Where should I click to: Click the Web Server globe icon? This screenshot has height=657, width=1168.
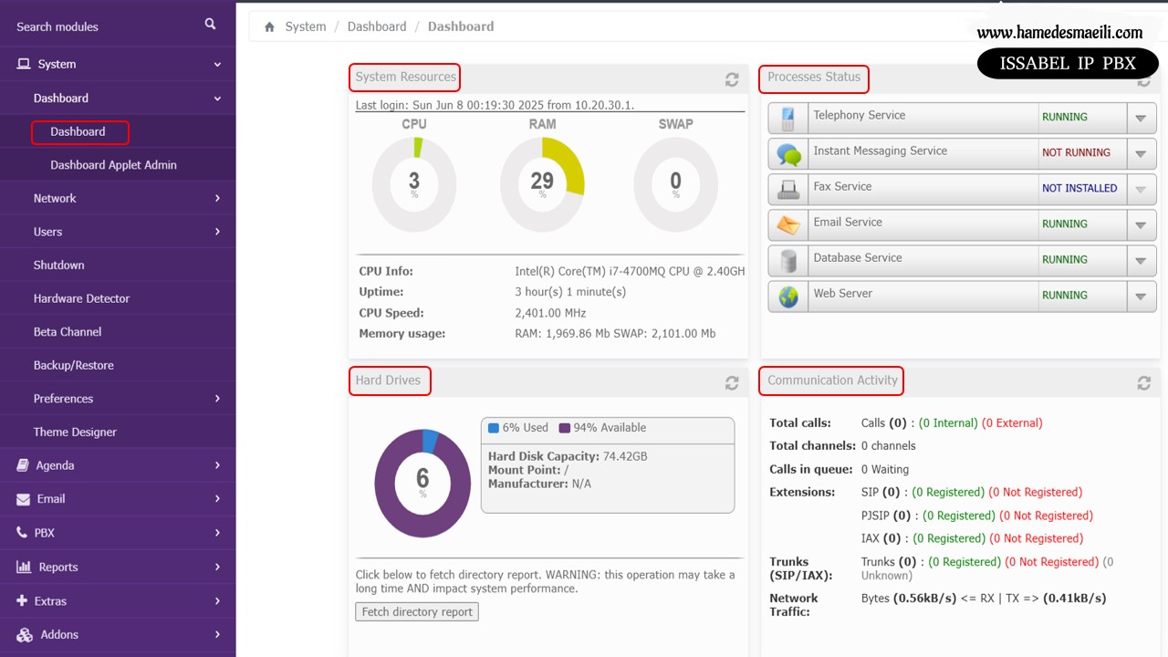click(788, 296)
